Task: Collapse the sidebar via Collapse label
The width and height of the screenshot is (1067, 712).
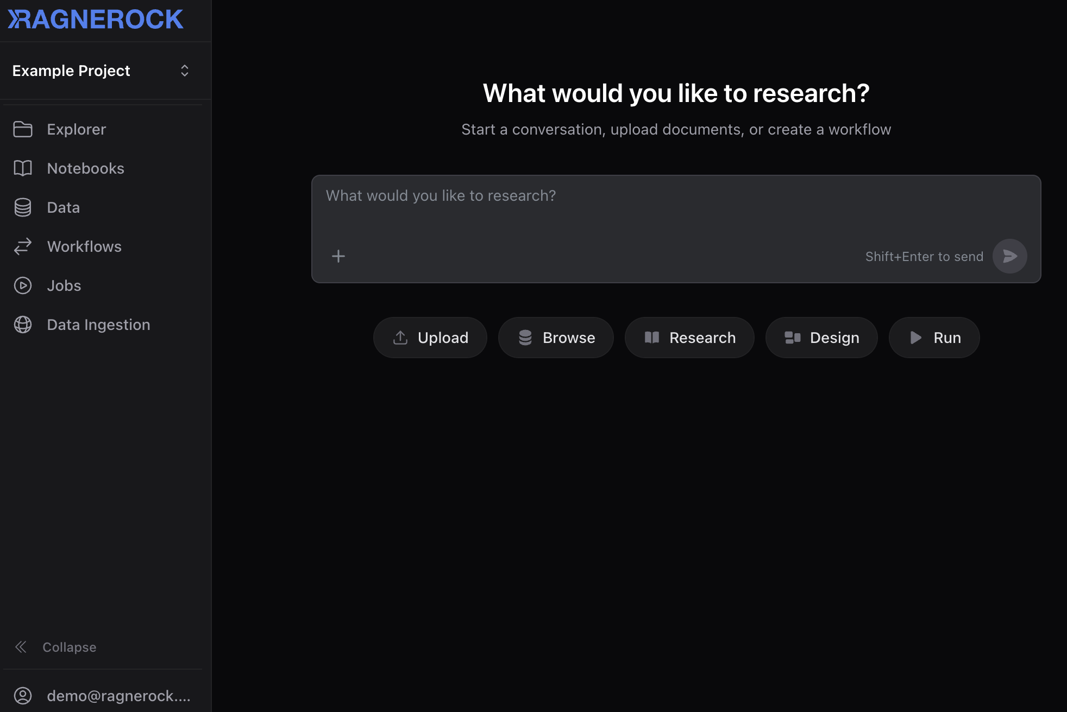Action: pyautogui.click(x=70, y=647)
